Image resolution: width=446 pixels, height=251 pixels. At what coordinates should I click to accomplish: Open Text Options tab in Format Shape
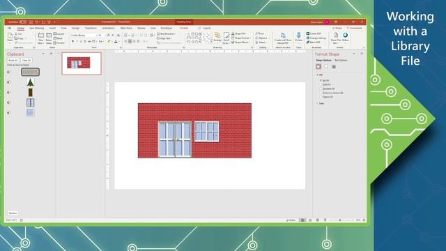341,61
